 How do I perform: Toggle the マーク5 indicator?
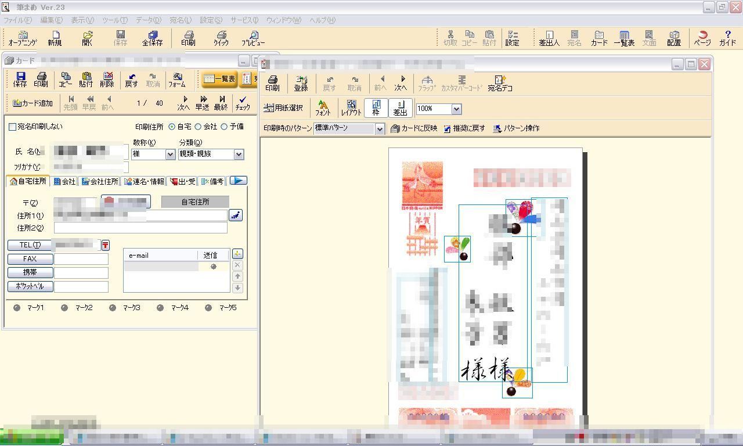(x=208, y=308)
